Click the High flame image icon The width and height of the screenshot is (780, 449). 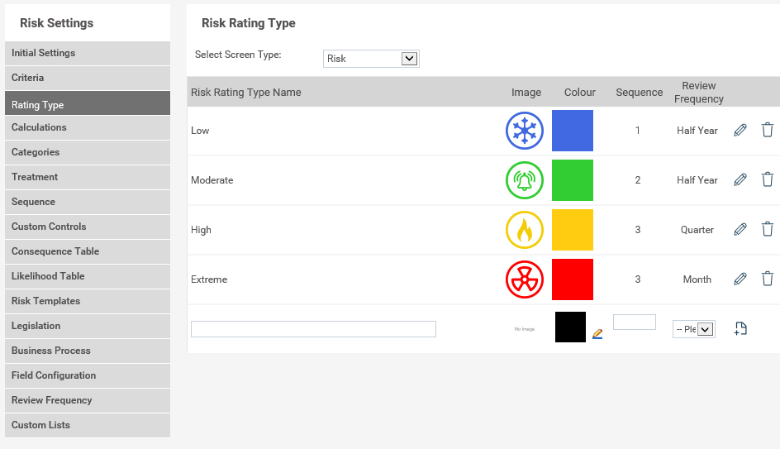pos(525,230)
